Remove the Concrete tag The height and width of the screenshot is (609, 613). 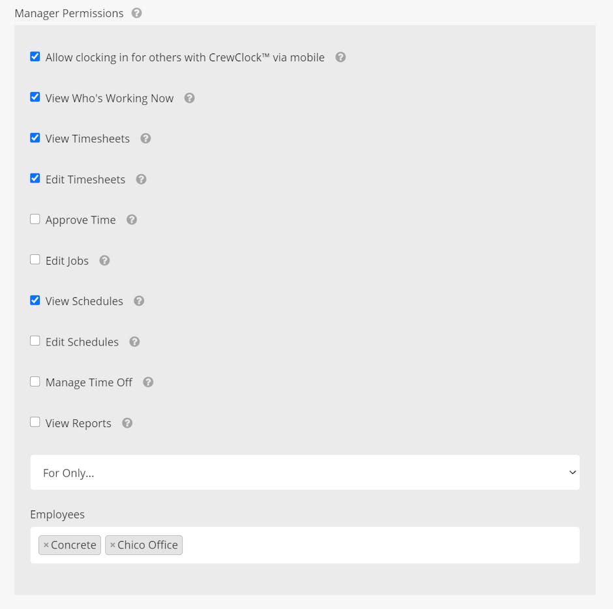point(46,545)
